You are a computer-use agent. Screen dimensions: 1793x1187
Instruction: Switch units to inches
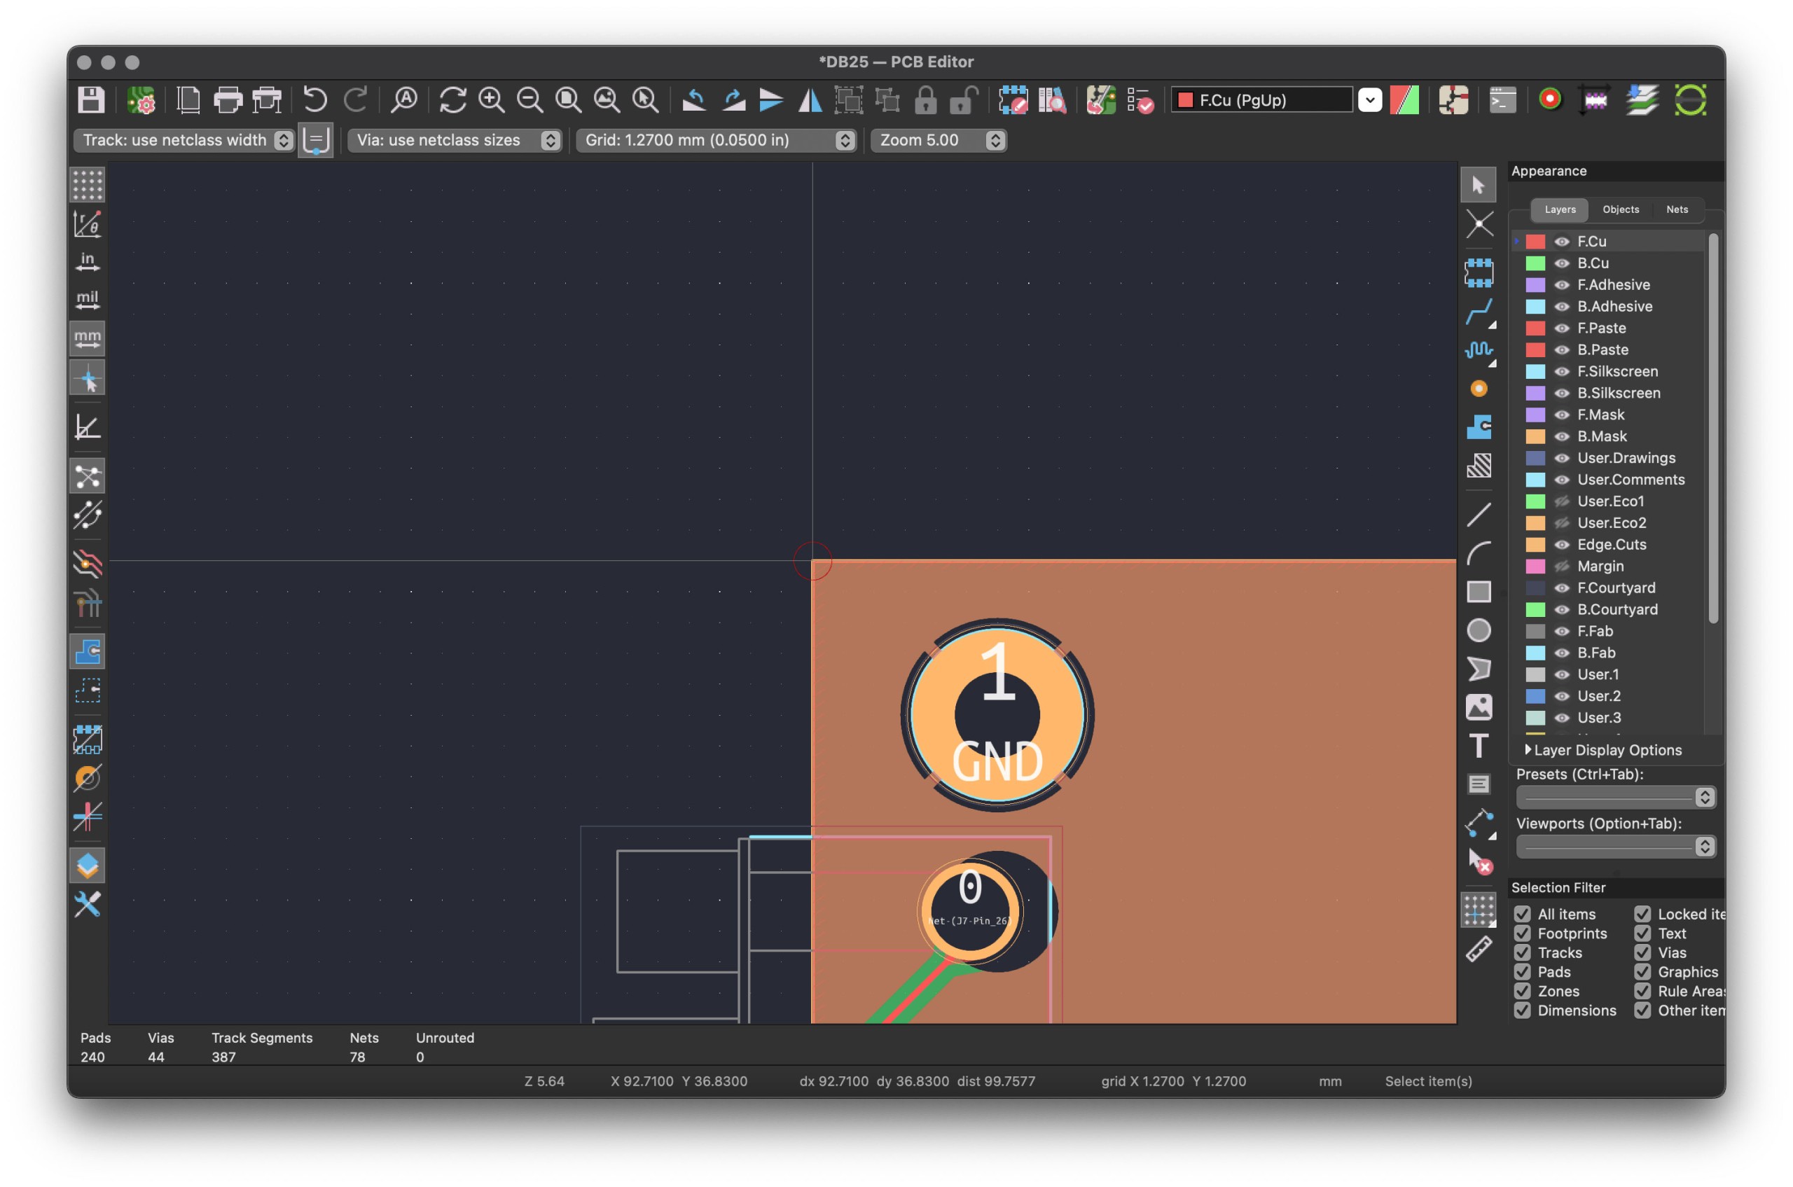tap(87, 263)
